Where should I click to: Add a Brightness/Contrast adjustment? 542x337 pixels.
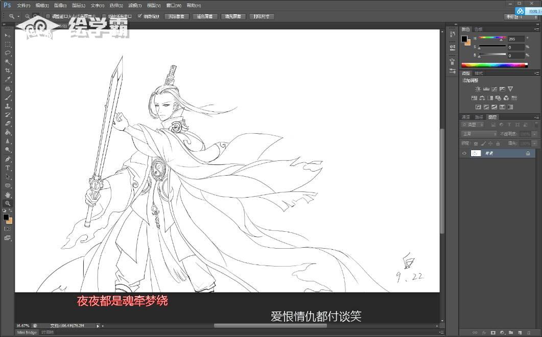tap(478, 89)
